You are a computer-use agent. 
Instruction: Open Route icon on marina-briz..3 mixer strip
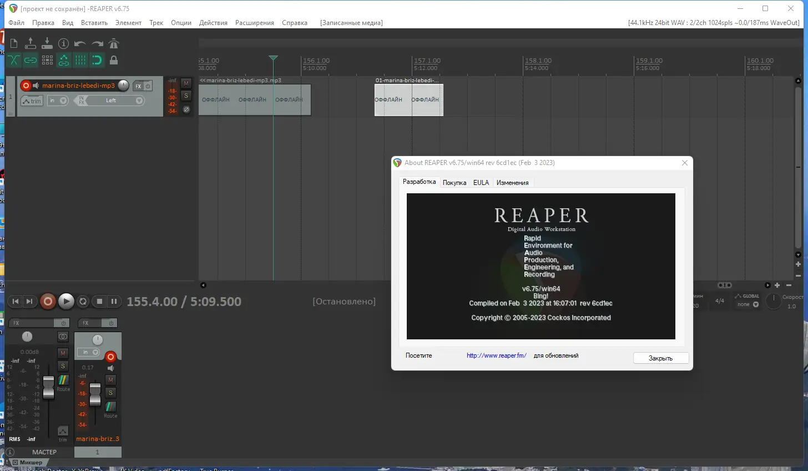(x=110, y=407)
